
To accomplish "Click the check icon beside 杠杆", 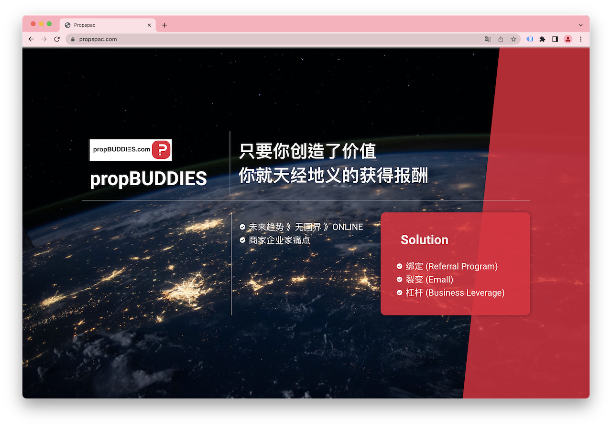I will pyautogui.click(x=400, y=292).
